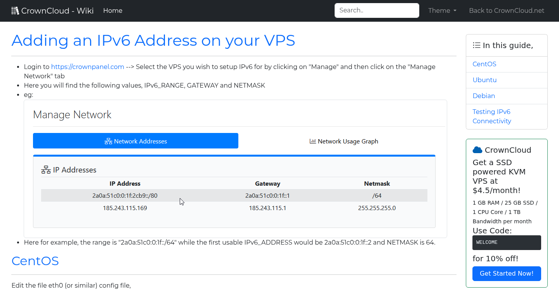Click the /64 netmask cell
559x295 pixels.
[377, 196]
